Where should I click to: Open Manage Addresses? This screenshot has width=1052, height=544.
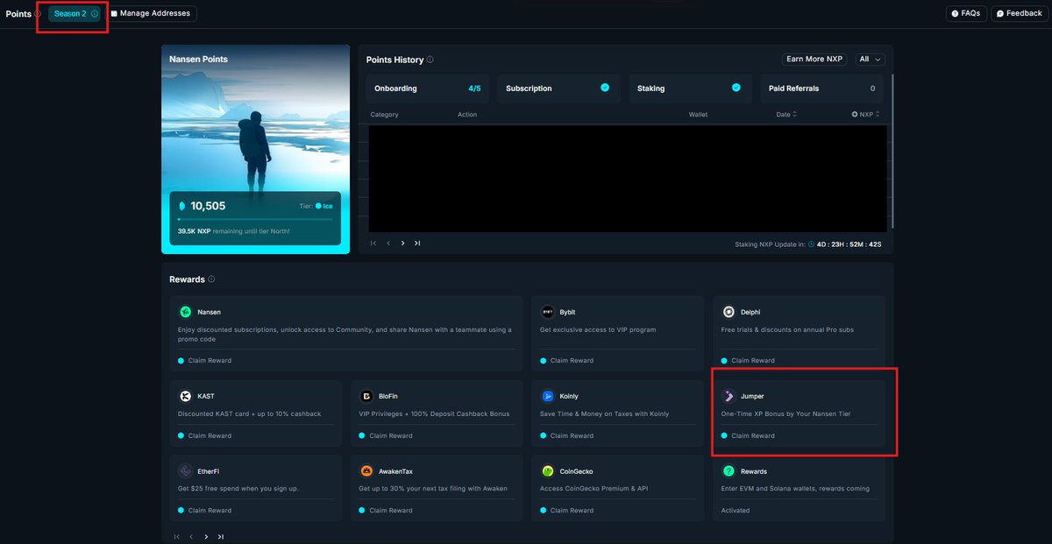click(x=152, y=14)
